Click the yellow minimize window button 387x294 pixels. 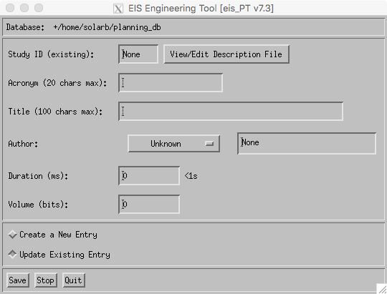pyautogui.click(x=24, y=8)
